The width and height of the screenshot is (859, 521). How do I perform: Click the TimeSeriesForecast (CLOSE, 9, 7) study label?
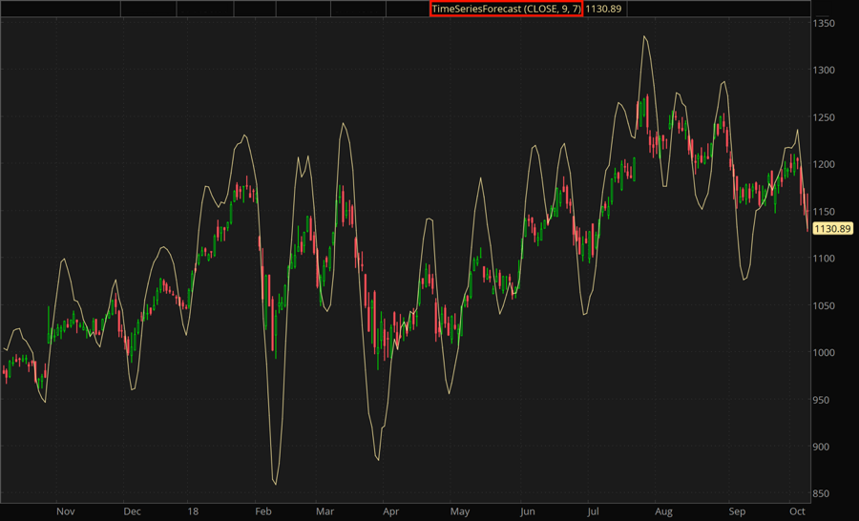[x=505, y=9]
